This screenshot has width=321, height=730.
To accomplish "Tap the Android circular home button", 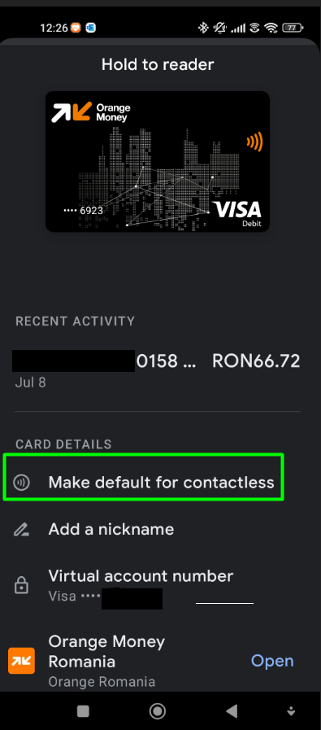I will pos(158,711).
